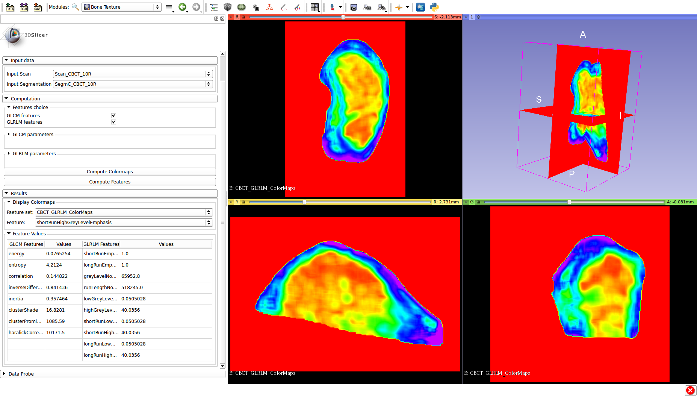Screen dimensions: 697x397
Task: Expand the Data Probe panel
Action: pos(4,374)
